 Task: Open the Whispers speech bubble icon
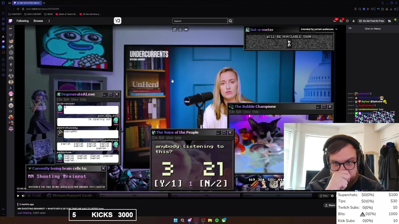pos(347,21)
